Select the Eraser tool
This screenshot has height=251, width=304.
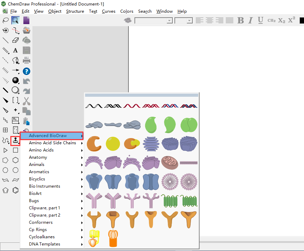pyautogui.click(x=16, y=40)
